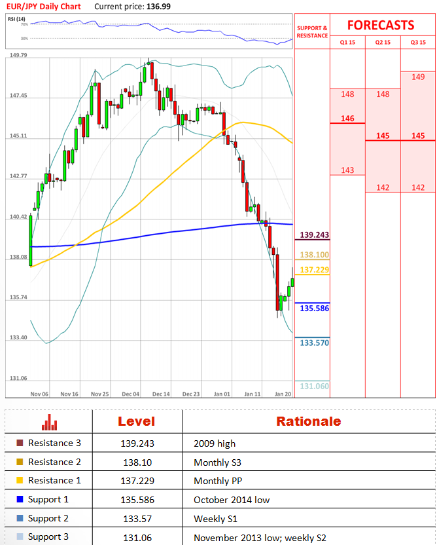Click the 'Support 2' row label
Screen dimensions: 437x545
coord(48,519)
